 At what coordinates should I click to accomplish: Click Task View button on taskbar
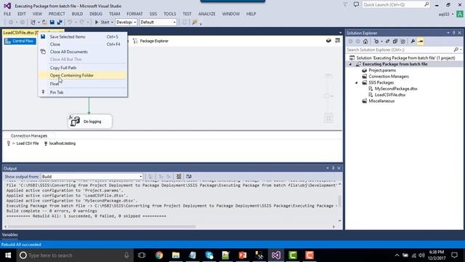point(142,255)
